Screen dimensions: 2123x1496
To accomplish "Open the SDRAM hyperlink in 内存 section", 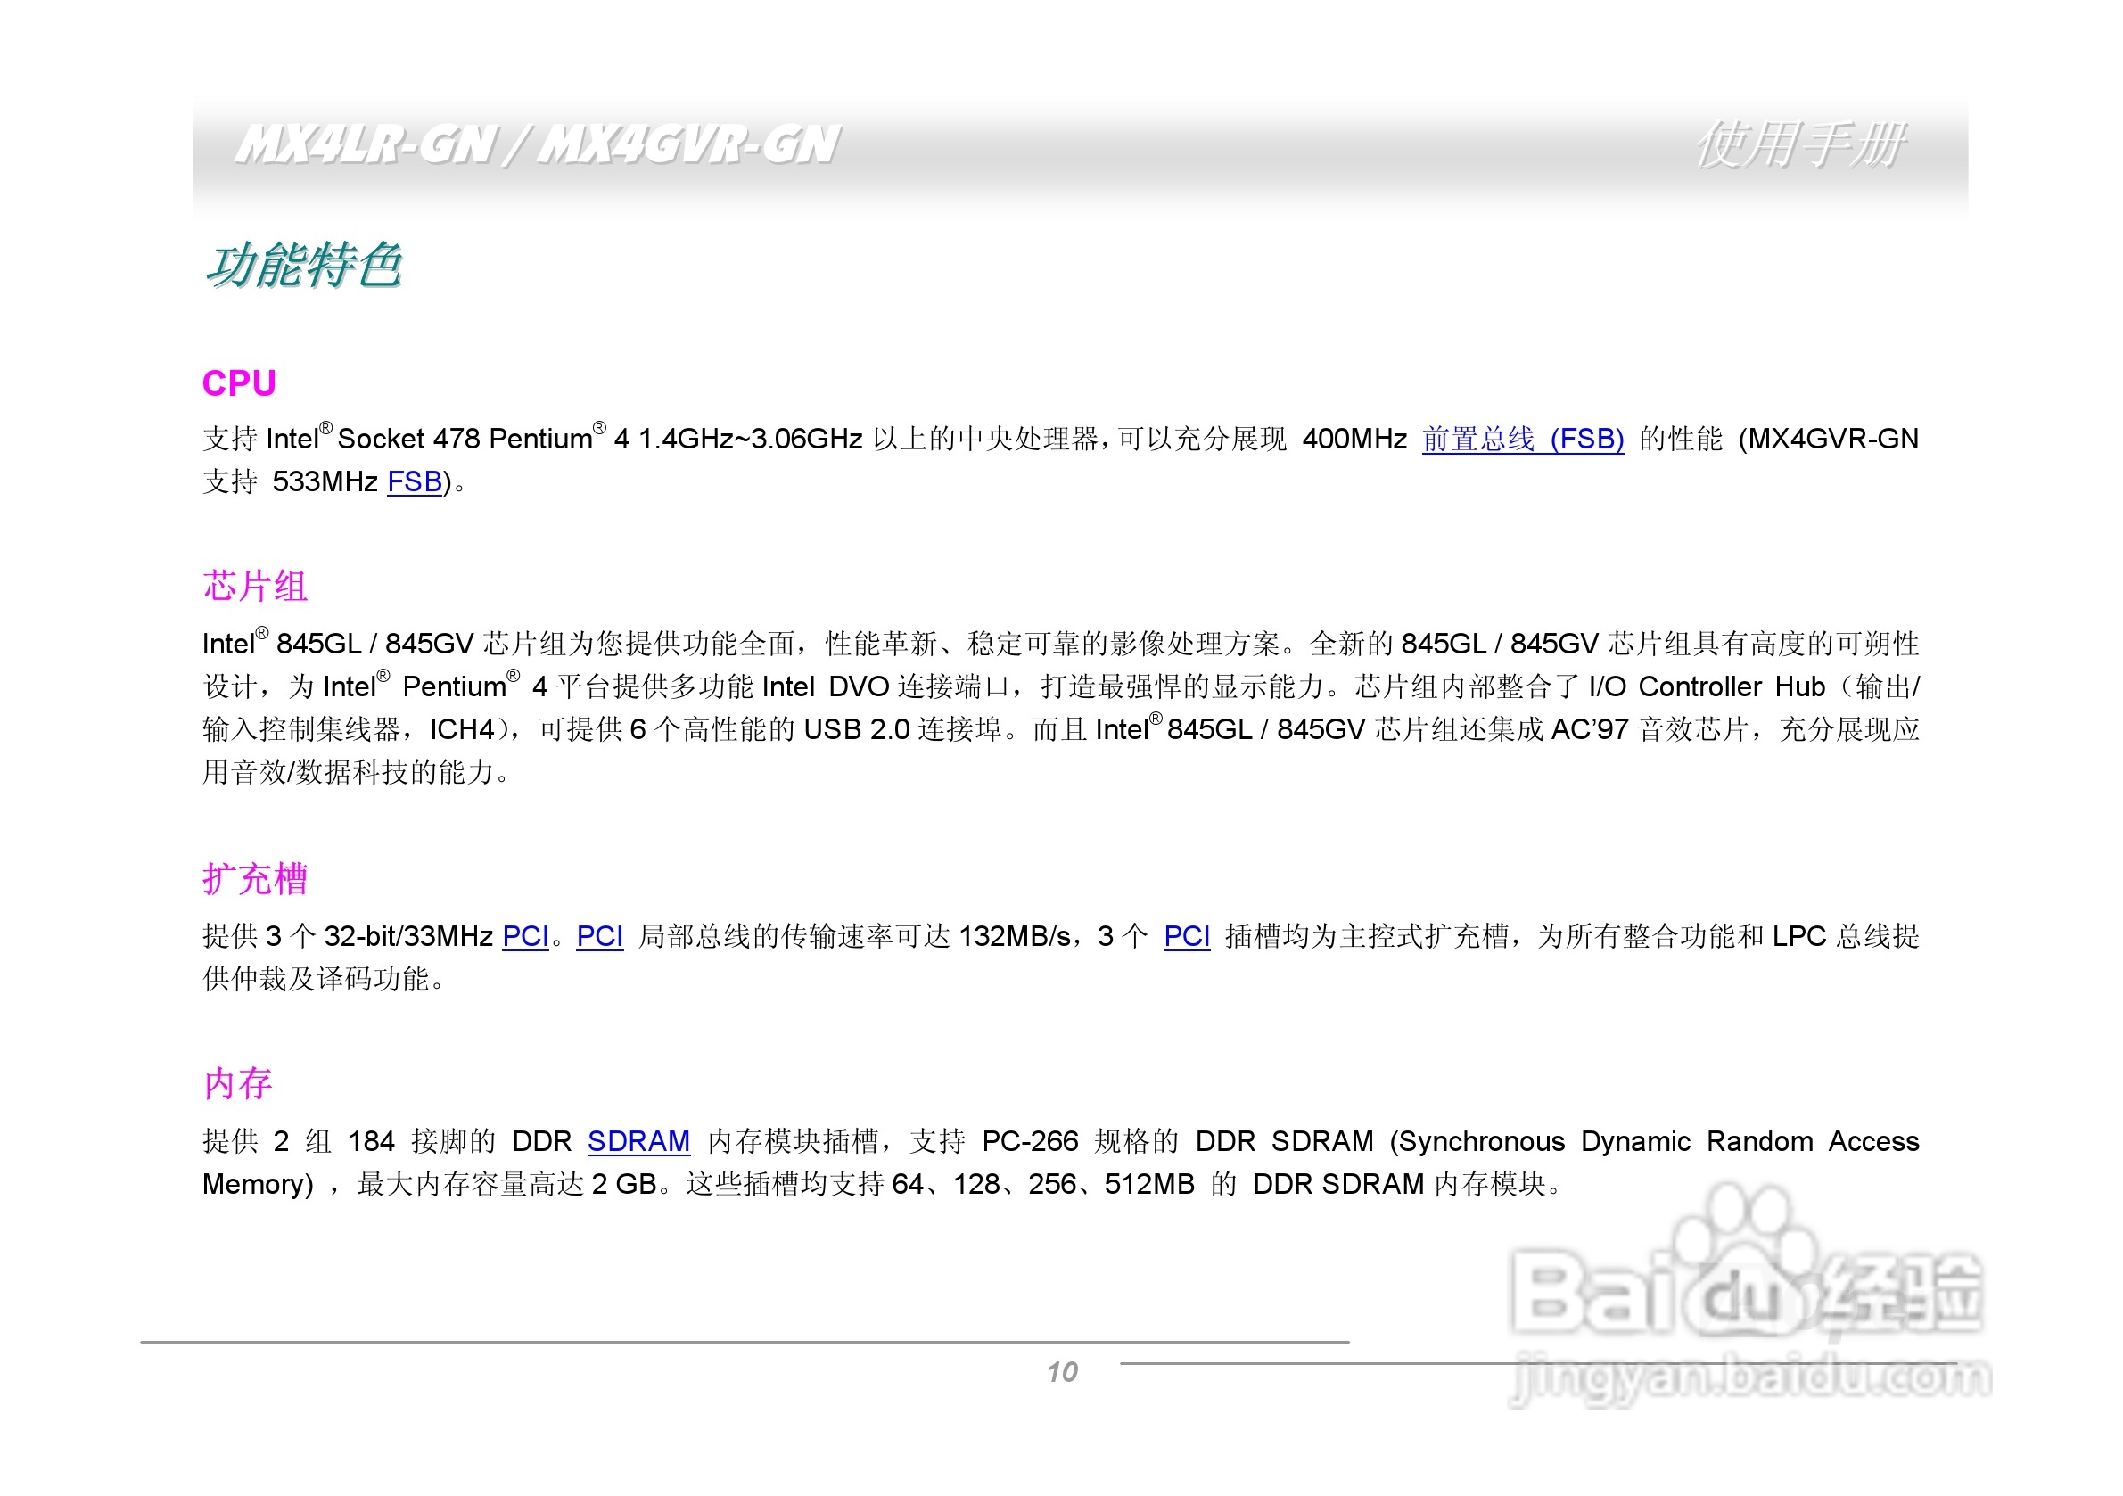I will click(638, 1142).
